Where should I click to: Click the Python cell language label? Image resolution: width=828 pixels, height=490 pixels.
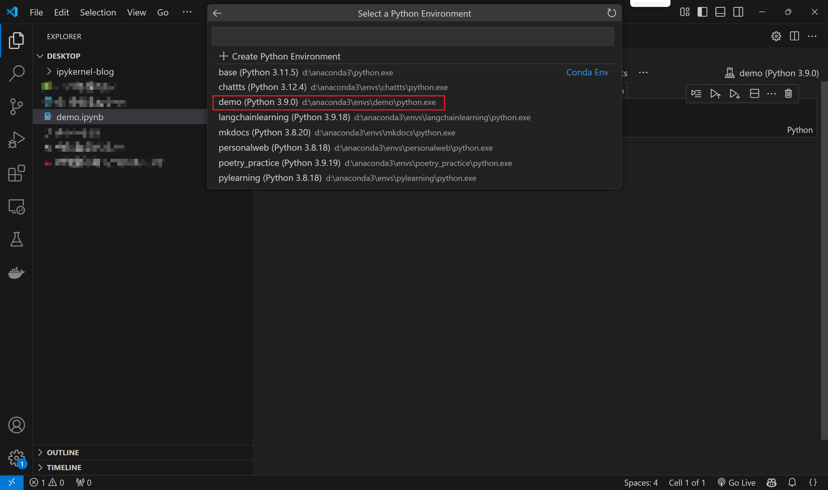click(800, 130)
